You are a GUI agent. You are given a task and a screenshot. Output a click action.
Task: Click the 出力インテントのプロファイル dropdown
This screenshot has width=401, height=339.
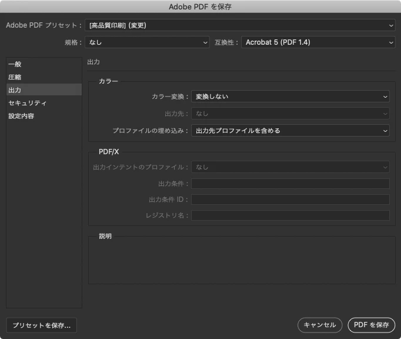pyautogui.click(x=290, y=167)
